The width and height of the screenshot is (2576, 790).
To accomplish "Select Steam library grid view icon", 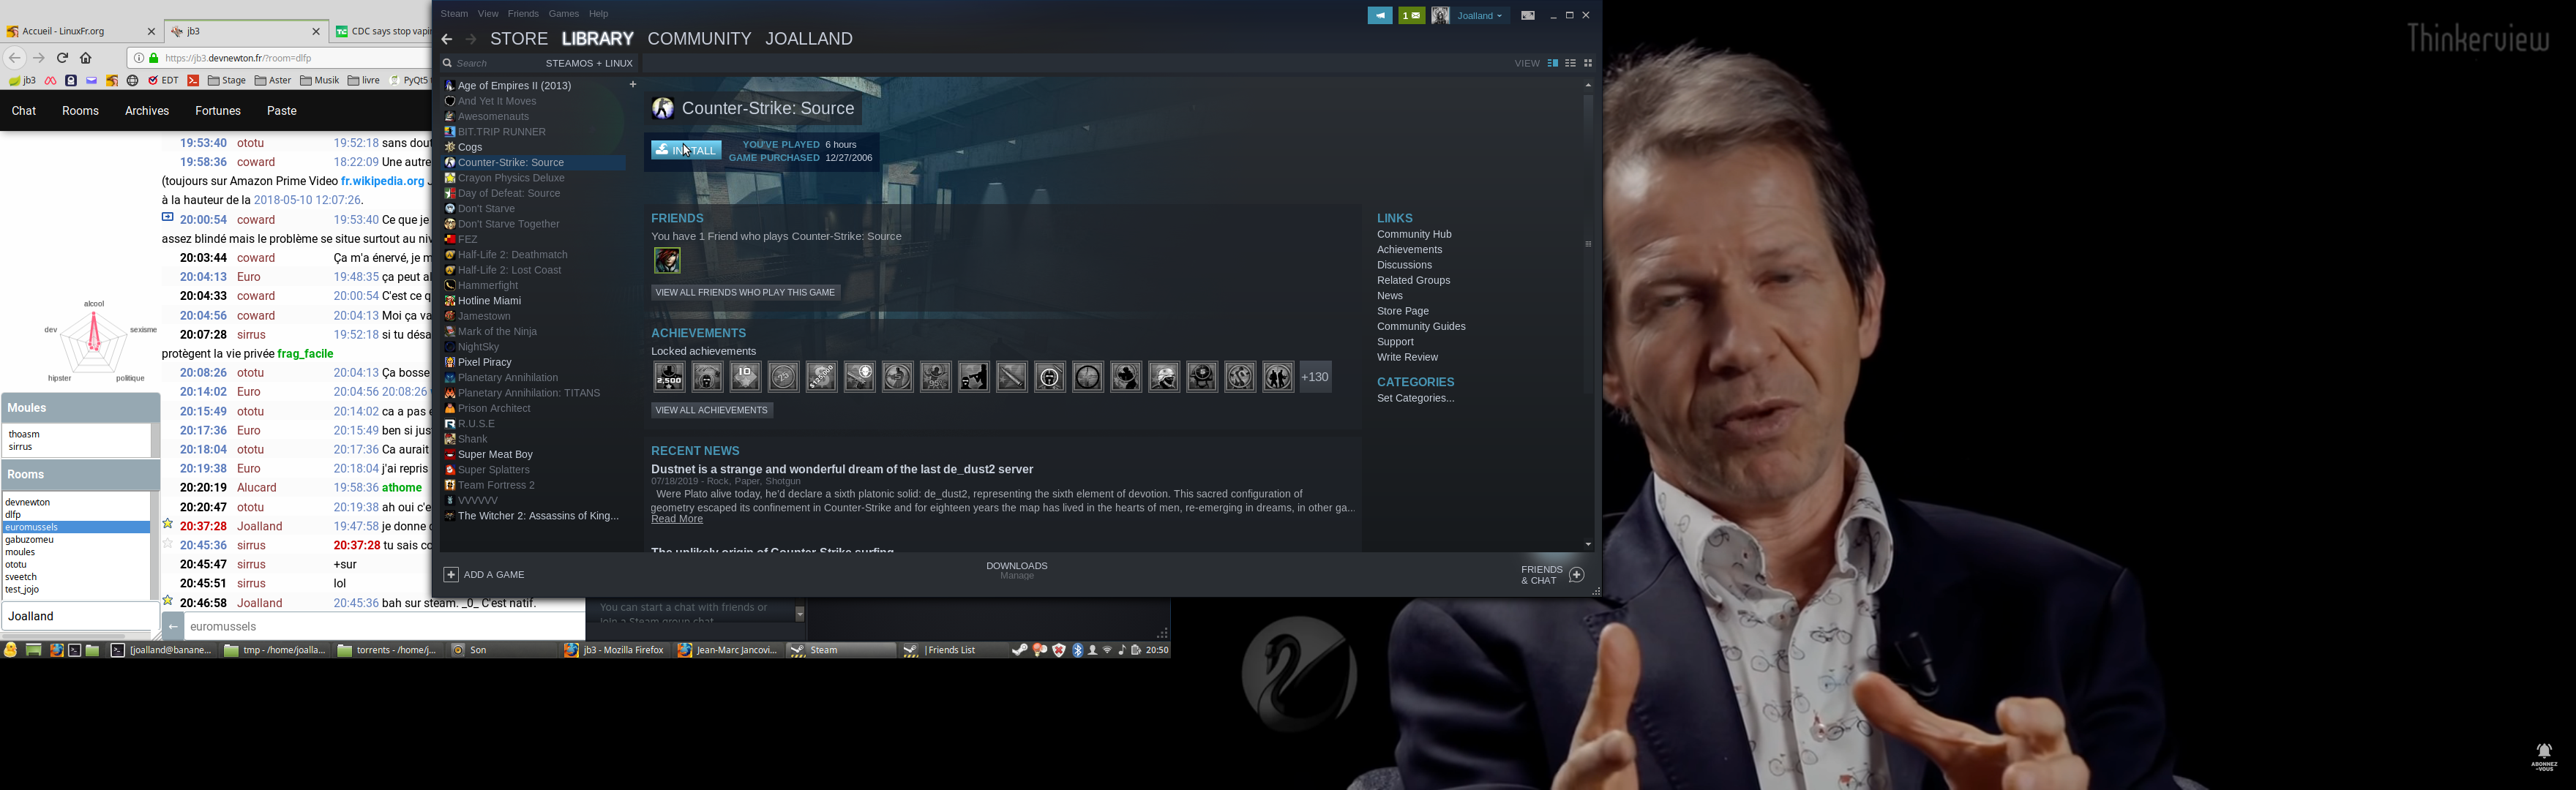I will 1587,63.
